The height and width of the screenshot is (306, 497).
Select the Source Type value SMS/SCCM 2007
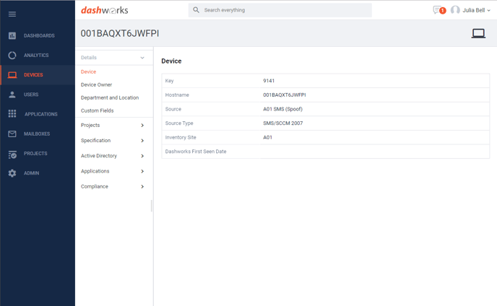(x=282, y=123)
